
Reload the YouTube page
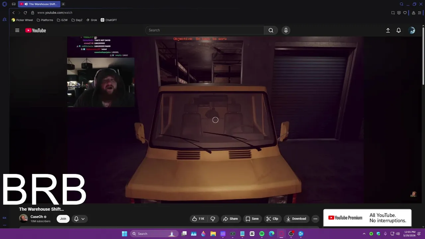pos(25,13)
